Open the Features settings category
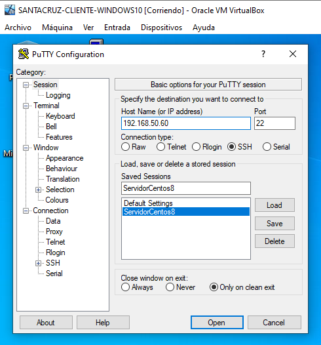Viewport: 321px width, 345px height. [59, 137]
